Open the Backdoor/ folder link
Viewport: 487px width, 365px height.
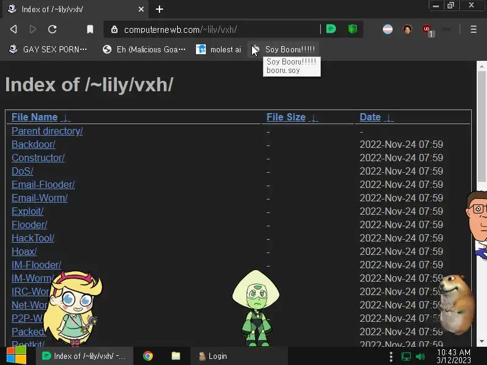coord(33,144)
